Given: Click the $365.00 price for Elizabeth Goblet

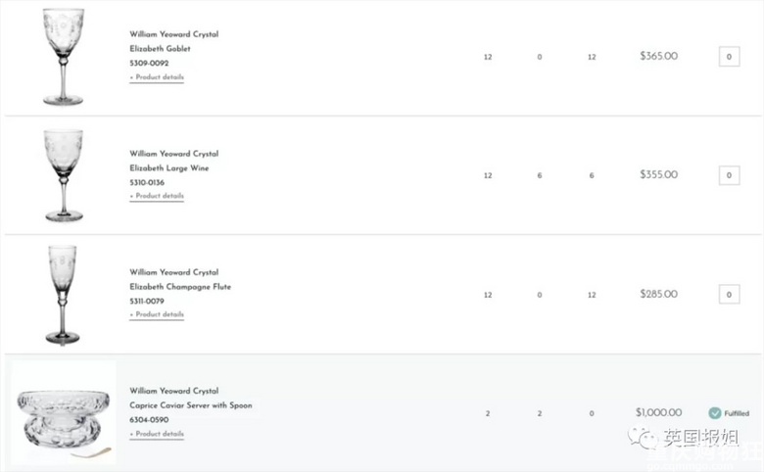Looking at the screenshot, I should pos(658,56).
